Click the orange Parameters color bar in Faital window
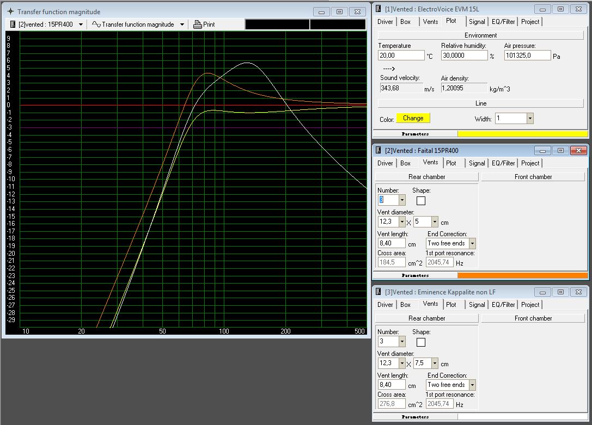This screenshot has height=425, width=592. 522,275
